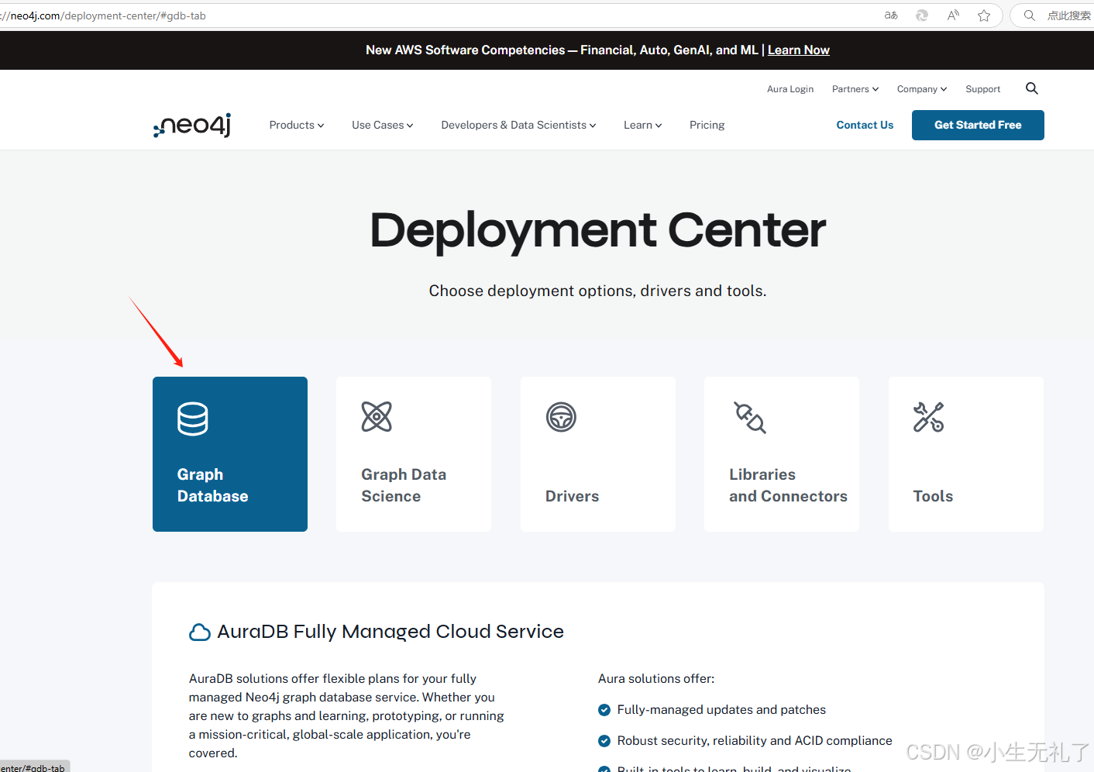Expand the Learn menu
This screenshot has height=772, width=1094.
click(643, 125)
